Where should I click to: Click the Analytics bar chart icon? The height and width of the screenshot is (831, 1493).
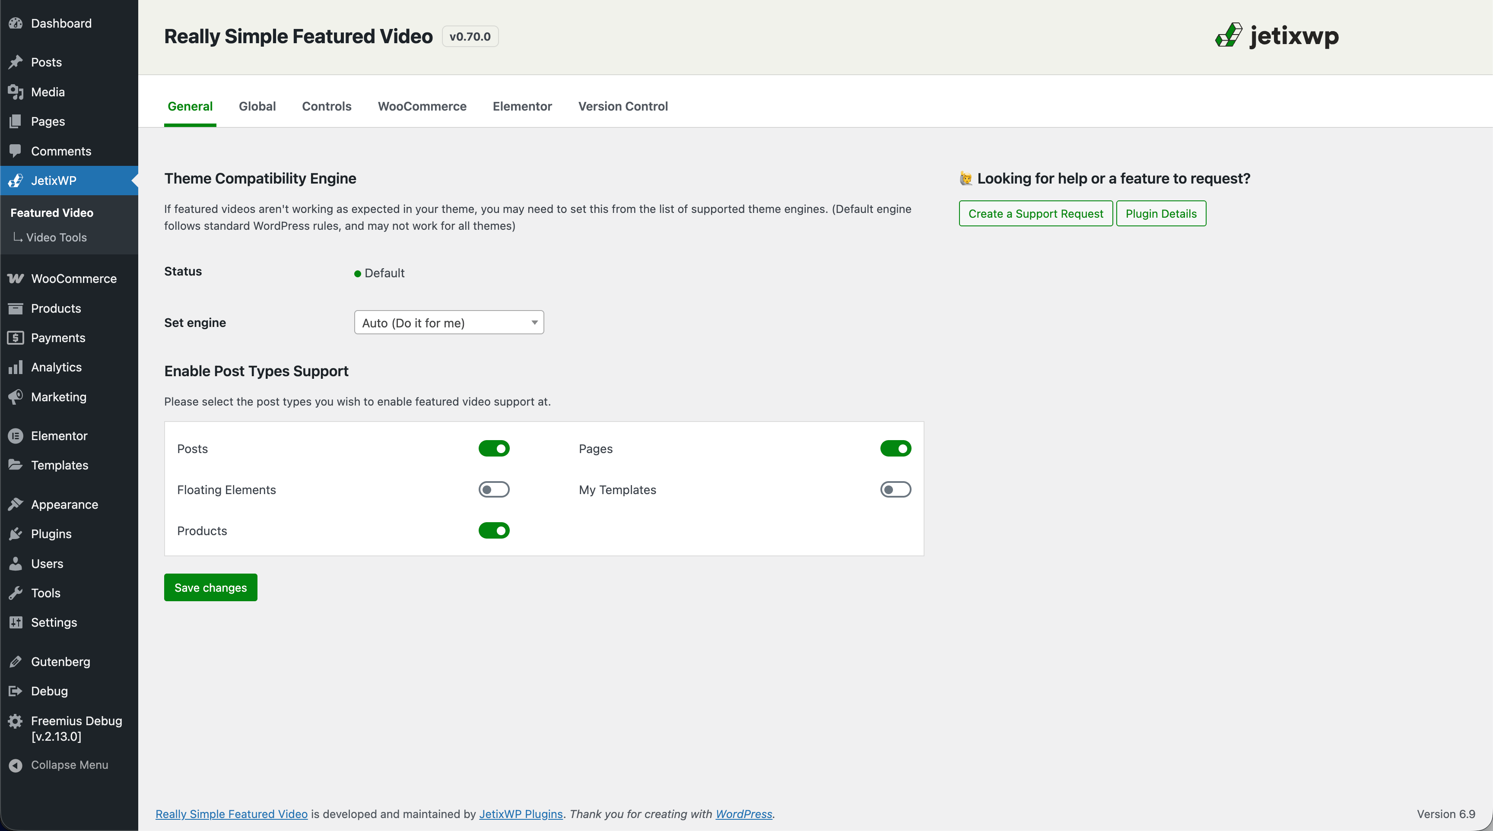pyautogui.click(x=16, y=367)
